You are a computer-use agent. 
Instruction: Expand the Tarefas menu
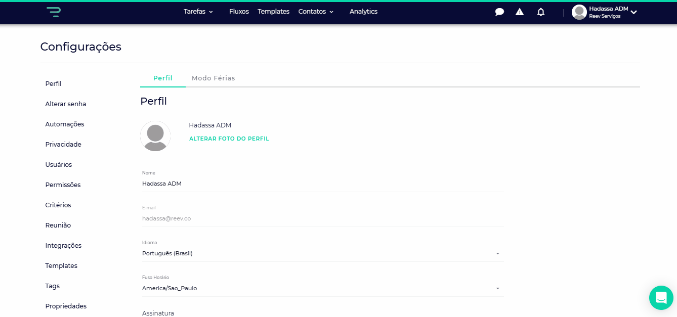pos(198,12)
